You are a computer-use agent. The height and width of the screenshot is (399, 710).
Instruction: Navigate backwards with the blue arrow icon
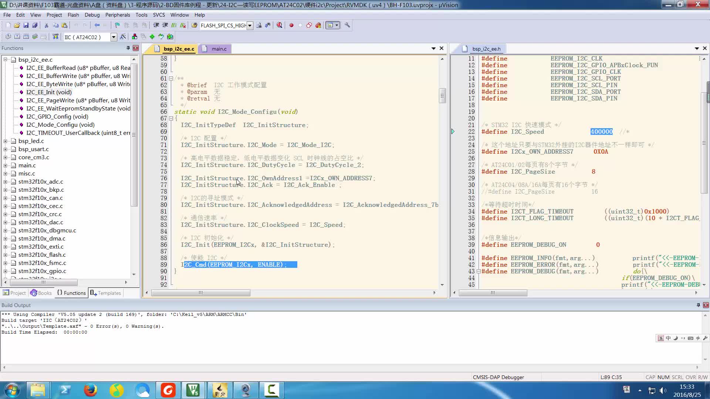tap(97, 25)
